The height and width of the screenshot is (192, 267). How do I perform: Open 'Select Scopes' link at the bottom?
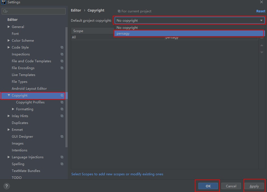117,174
